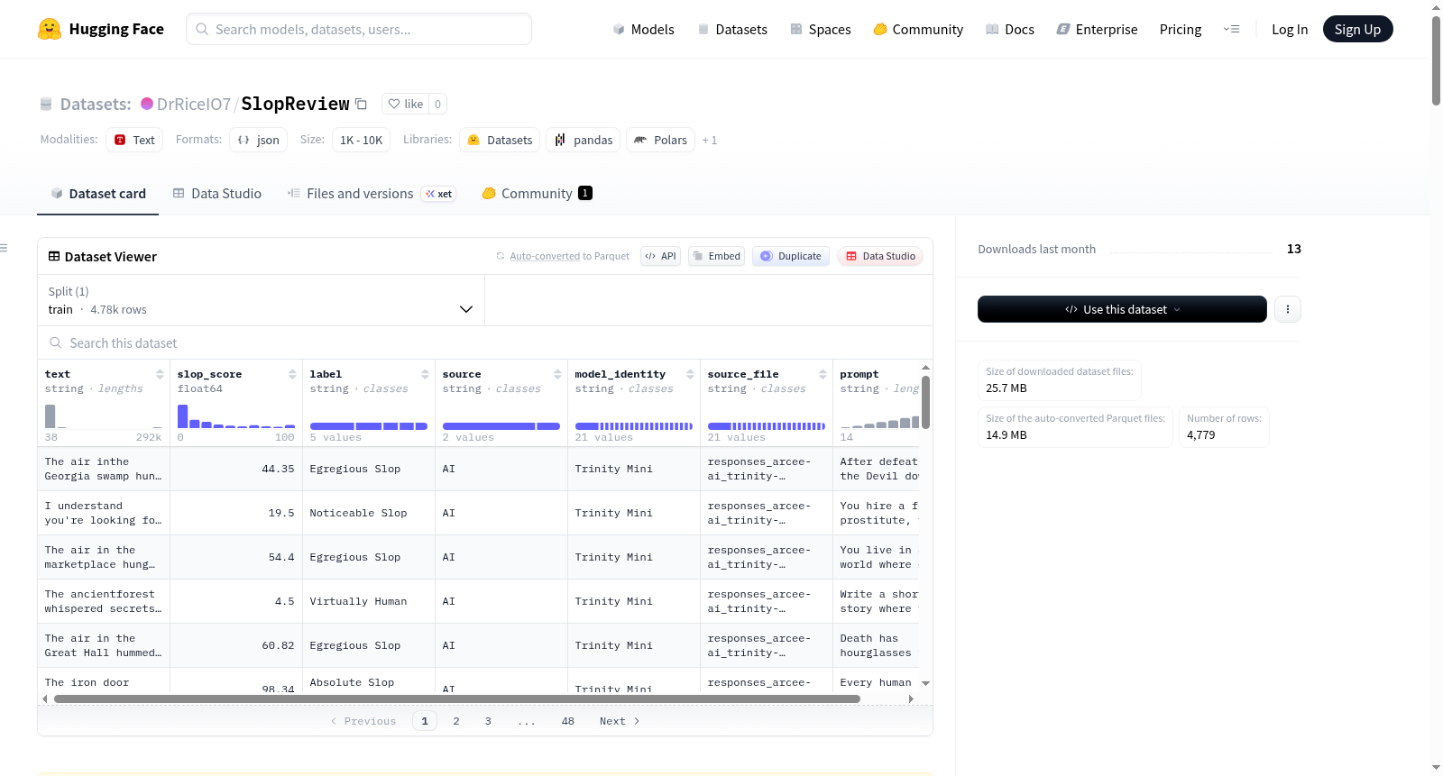Viewport: 1443px width, 776px height.
Task: Sort by the model_identity column
Action: pos(690,374)
